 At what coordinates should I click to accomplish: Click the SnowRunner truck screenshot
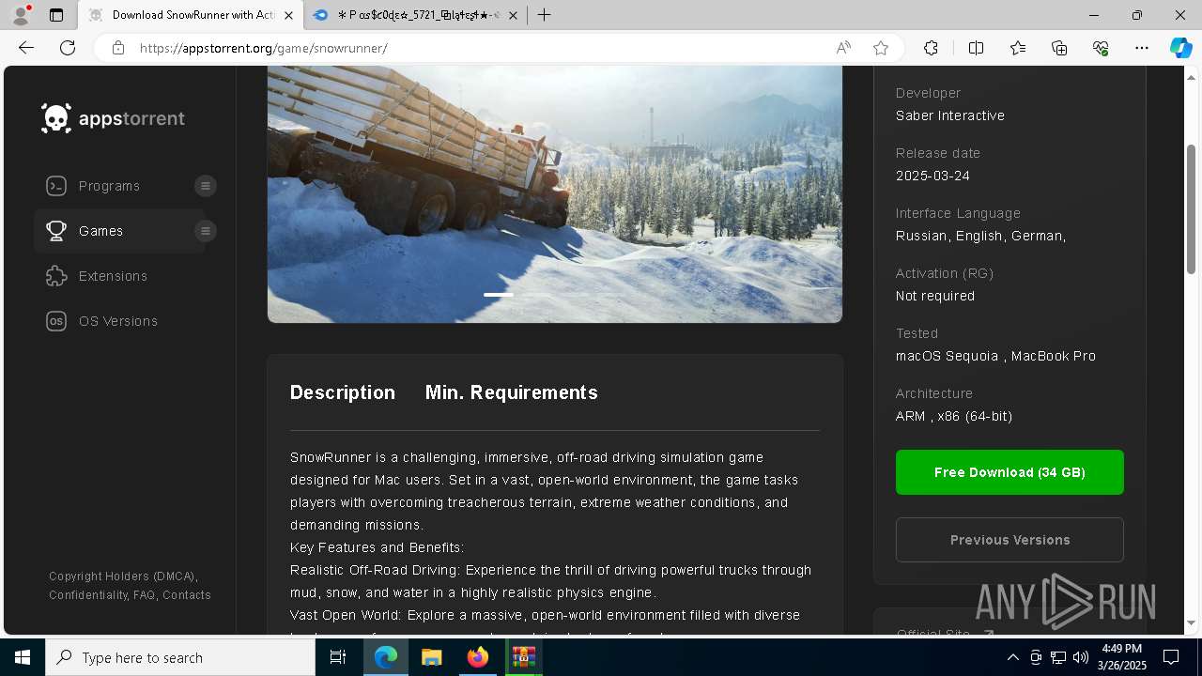pos(555,194)
